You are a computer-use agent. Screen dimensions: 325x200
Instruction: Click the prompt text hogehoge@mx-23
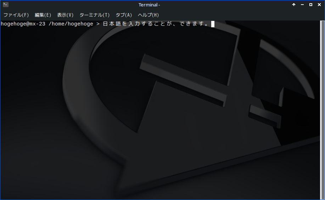coord(23,24)
